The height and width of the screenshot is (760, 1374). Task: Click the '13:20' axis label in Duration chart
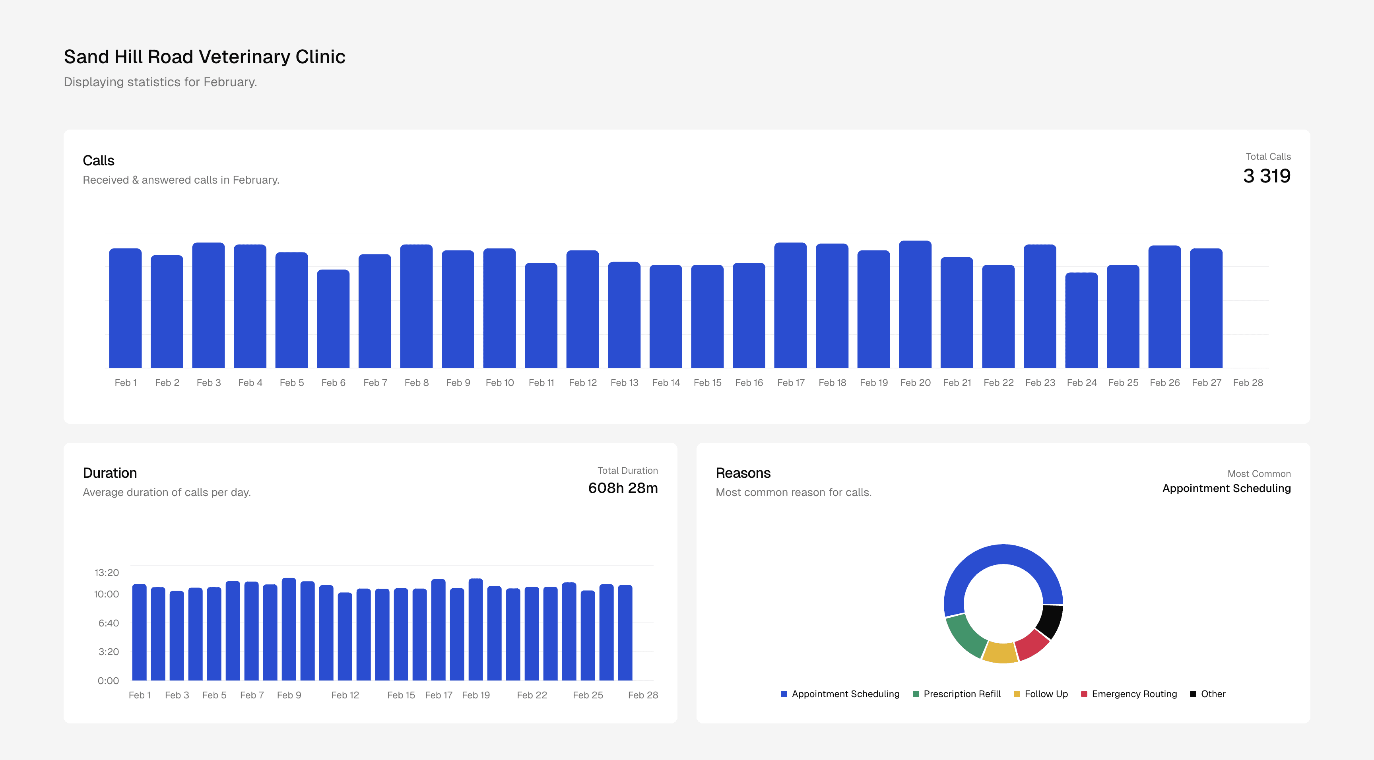(x=106, y=573)
